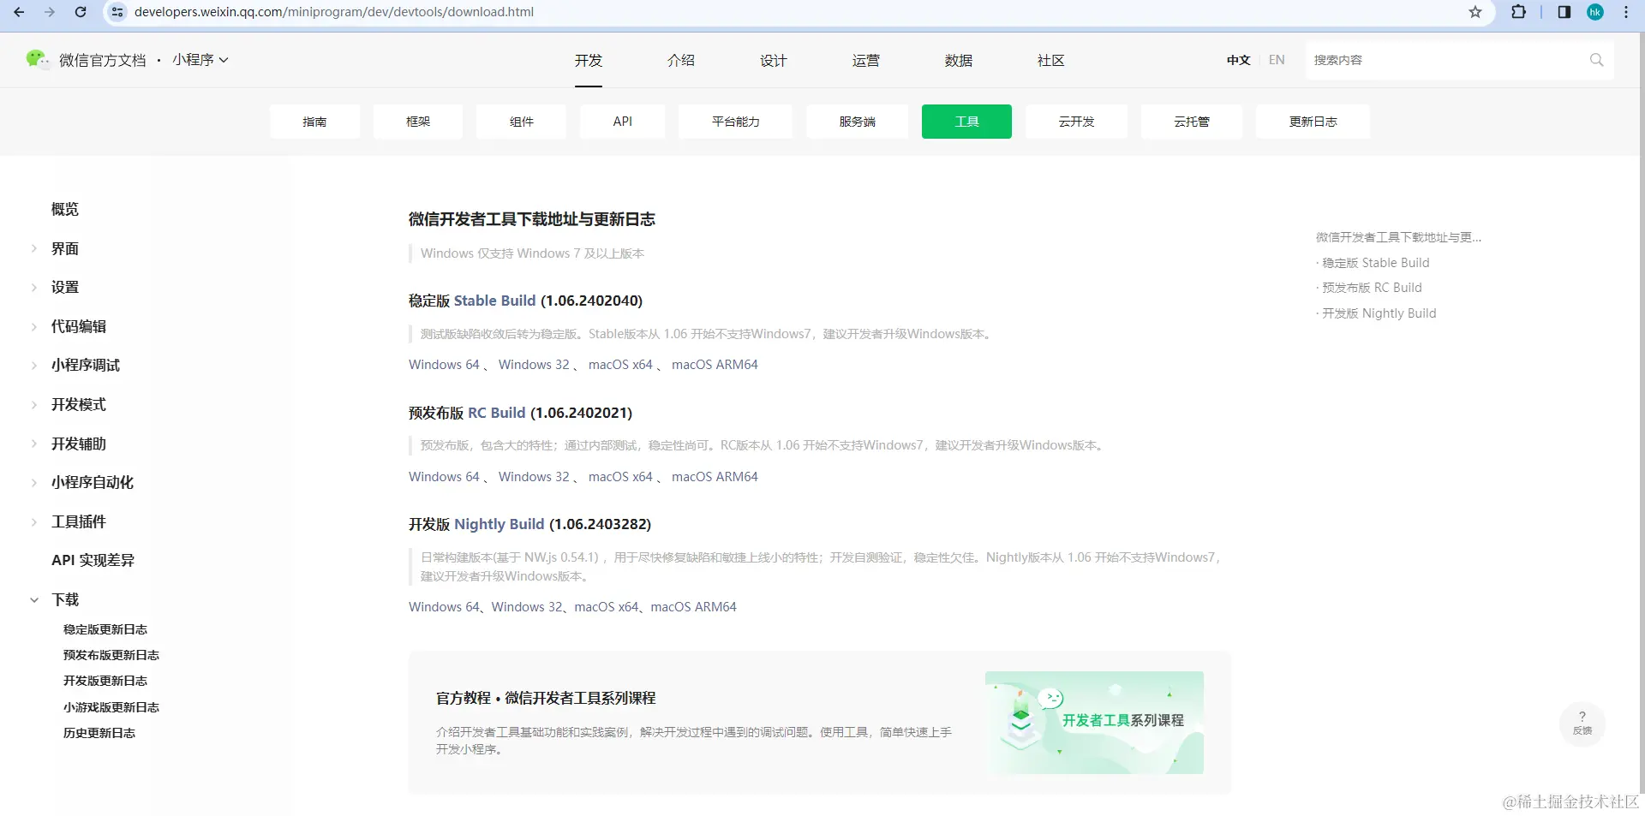Viewport: 1645px width, 816px height.
Task: Expand the 工具插件 sidebar section
Action: tap(34, 521)
